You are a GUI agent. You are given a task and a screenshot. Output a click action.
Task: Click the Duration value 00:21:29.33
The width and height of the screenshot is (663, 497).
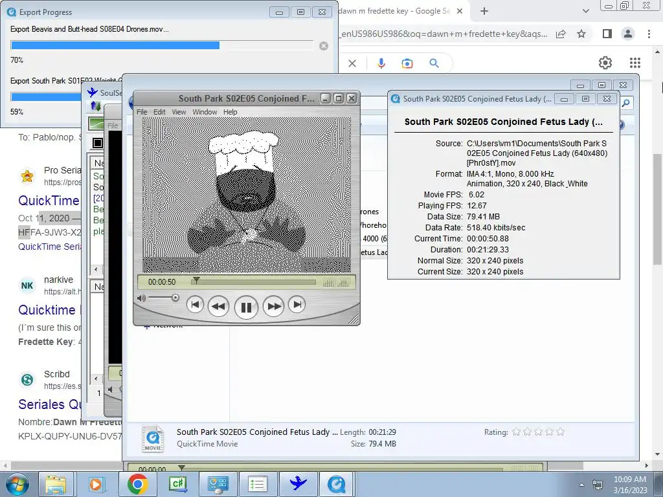pos(488,250)
